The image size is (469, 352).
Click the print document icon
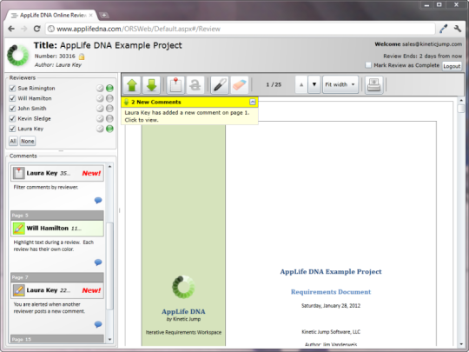point(373,84)
